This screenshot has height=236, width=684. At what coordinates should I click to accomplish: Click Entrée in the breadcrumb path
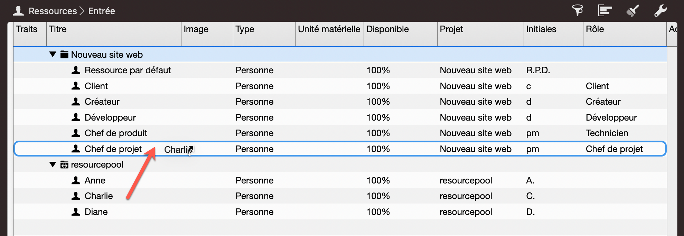tap(102, 11)
